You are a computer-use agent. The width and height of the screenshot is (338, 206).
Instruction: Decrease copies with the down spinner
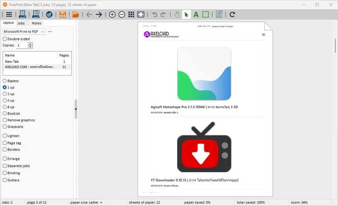tap(30, 47)
